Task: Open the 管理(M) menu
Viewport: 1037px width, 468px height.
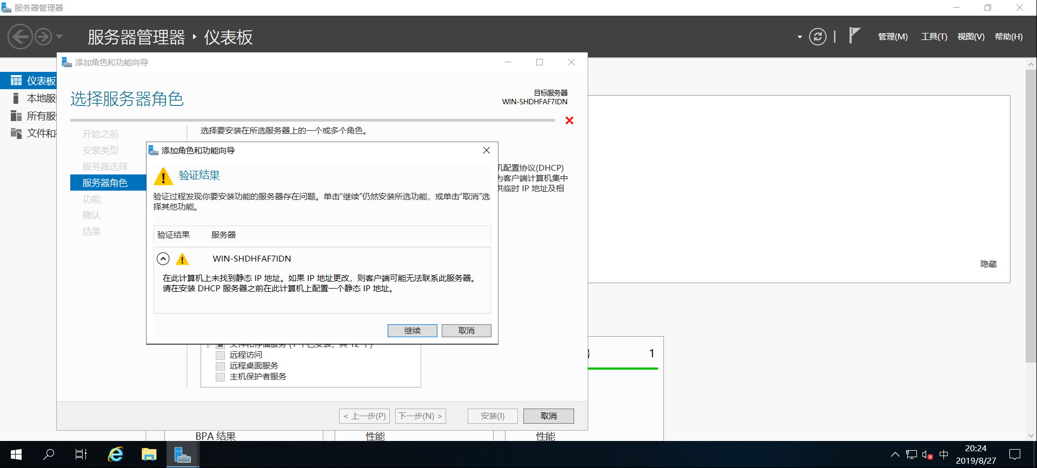Action: click(893, 37)
